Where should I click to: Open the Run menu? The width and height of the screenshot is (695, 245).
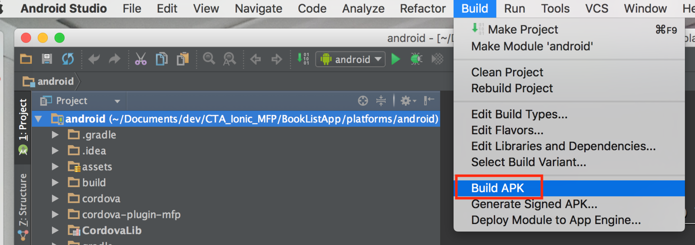514,9
